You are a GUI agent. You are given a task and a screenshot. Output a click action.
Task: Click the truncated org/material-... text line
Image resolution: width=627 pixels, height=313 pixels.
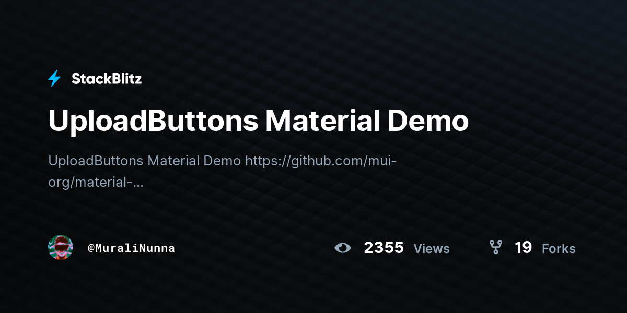click(x=96, y=183)
